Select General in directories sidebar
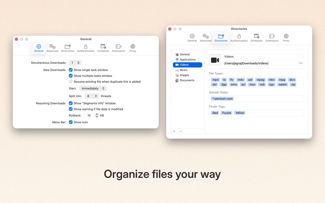This screenshot has height=203, width=325. click(187, 54)
